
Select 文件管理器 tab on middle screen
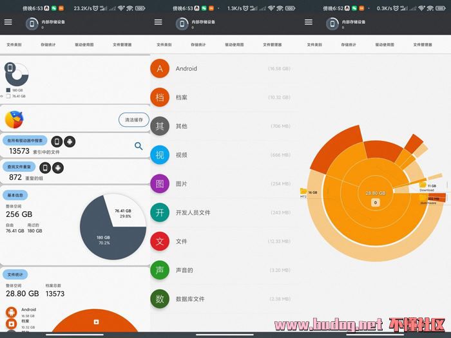pos(273,44)
